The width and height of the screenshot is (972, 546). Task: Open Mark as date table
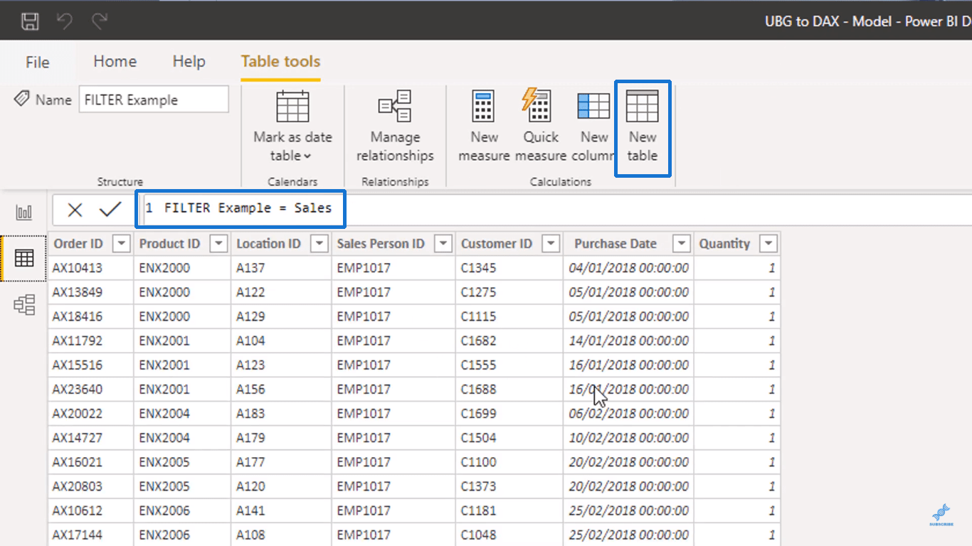292,127
